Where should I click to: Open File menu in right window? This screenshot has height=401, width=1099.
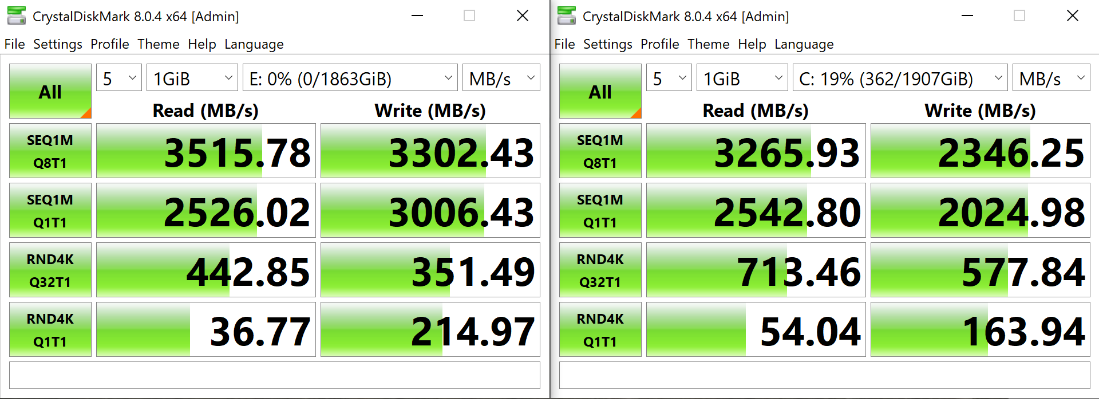[565, 44]
